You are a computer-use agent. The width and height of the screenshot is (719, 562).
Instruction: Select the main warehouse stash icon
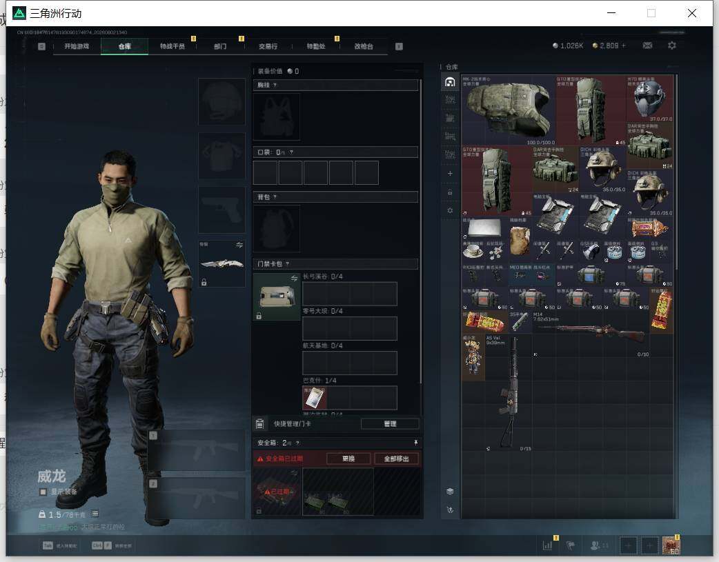[x=450, y=82]
